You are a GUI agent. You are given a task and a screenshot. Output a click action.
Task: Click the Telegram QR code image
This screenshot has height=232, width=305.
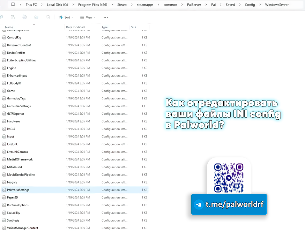coord(229,178)
